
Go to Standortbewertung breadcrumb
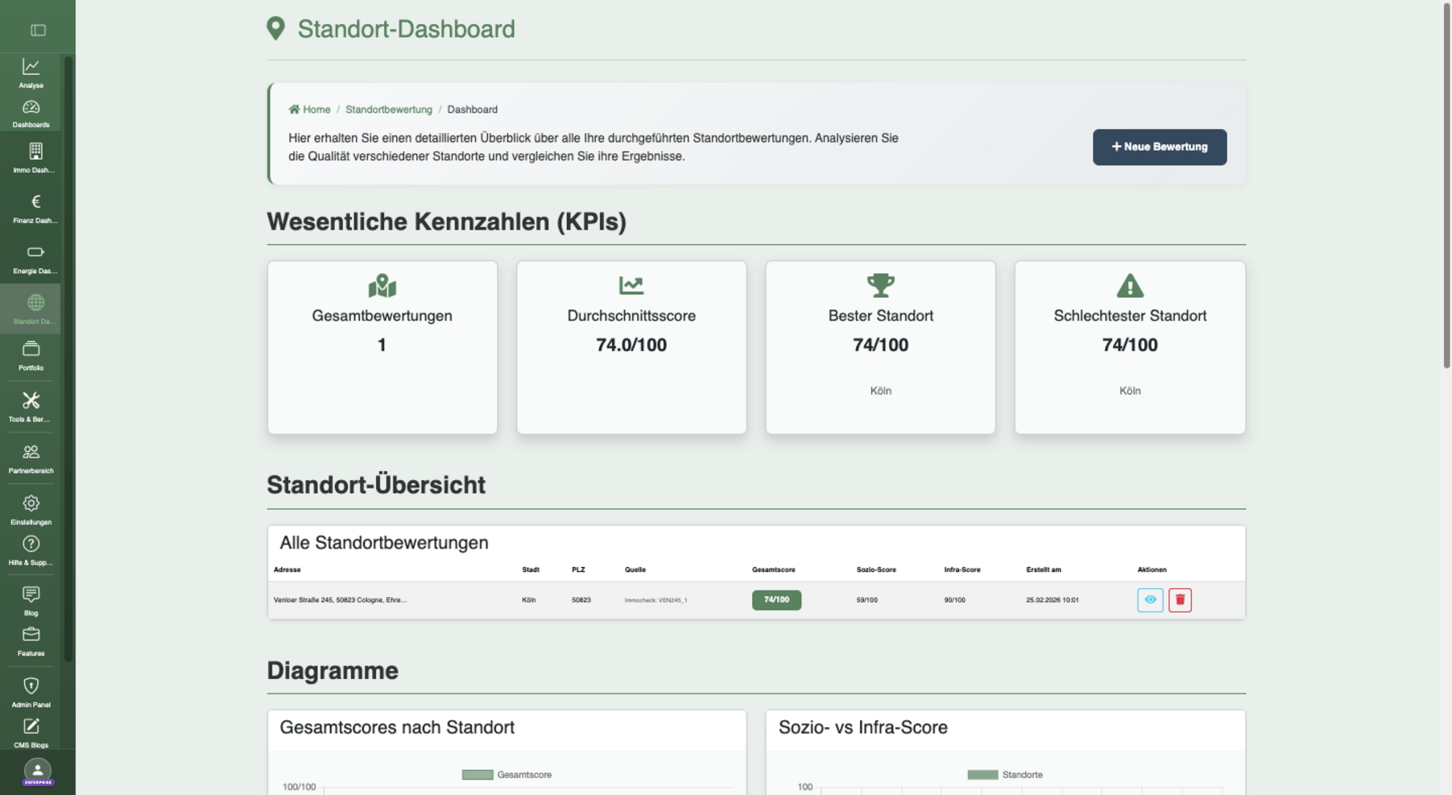pos(389,110)
